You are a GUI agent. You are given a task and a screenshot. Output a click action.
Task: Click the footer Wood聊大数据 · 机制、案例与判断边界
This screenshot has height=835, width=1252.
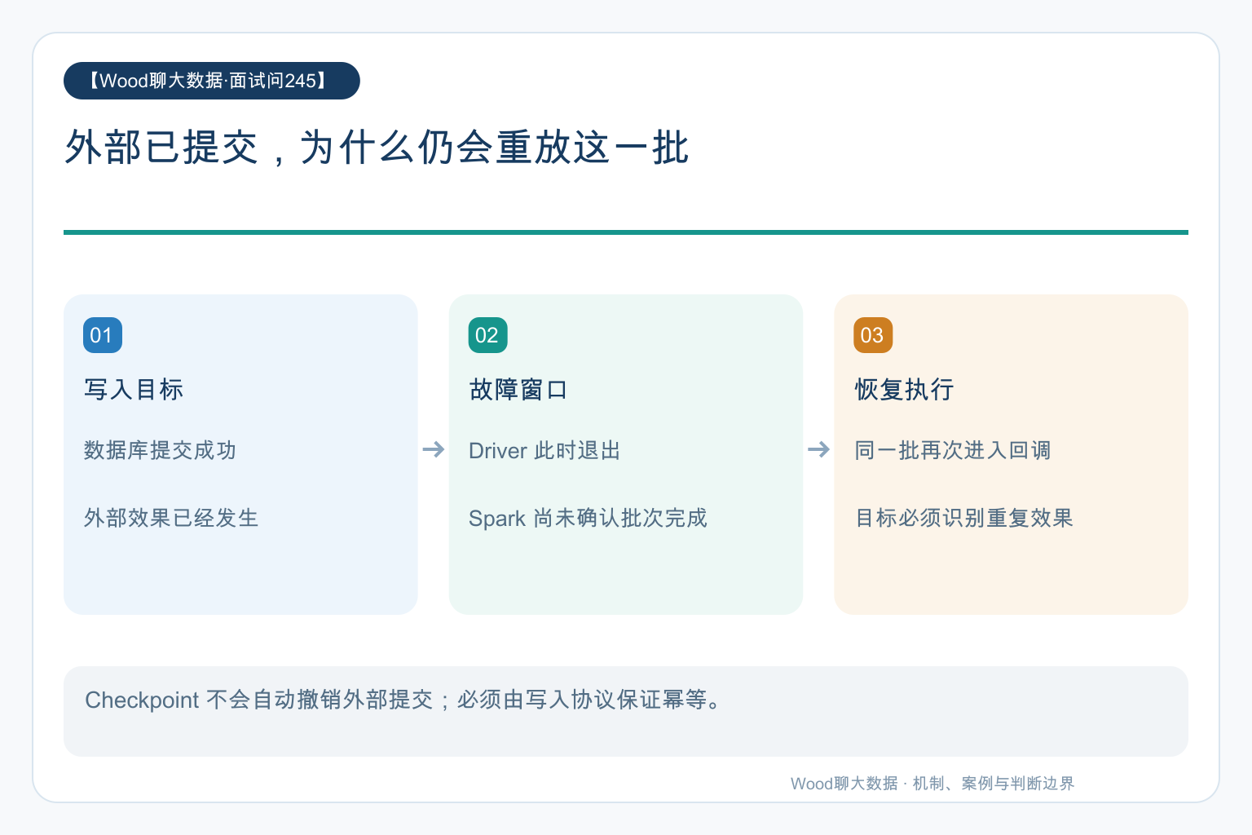point(932,784)
